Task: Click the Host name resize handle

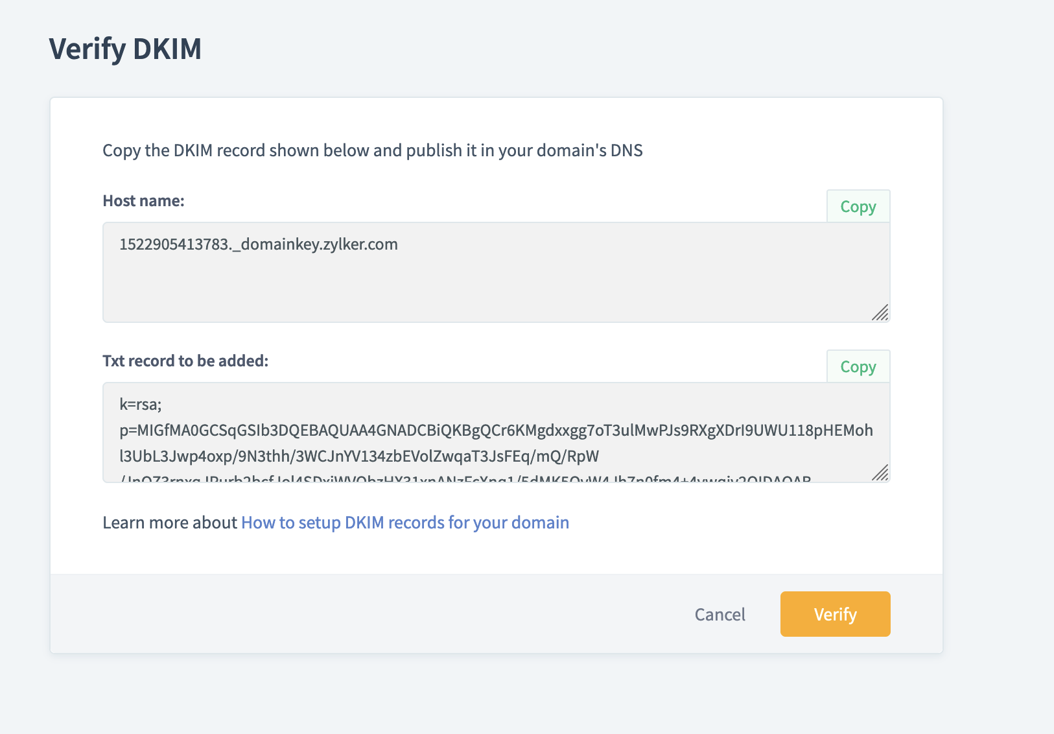Action: pos(880,313)
